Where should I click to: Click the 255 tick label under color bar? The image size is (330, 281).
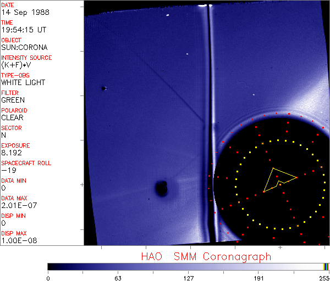[323, 278]
